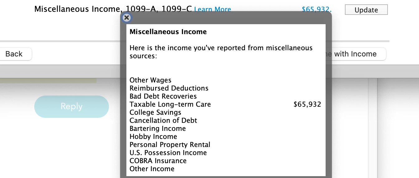Viewport: 419px width, 178px height.
Task: Open the Learn More link
Action: [x=212, y=10]
